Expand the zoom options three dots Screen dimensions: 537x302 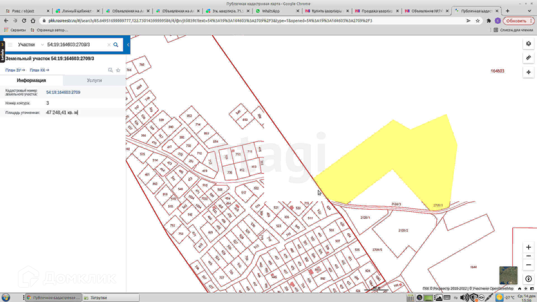pos(528,256)
